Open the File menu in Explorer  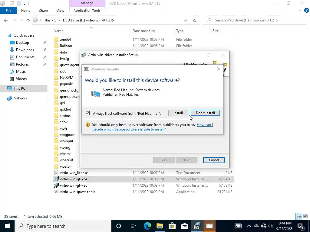pyautogui.click(x=8, y=11)
